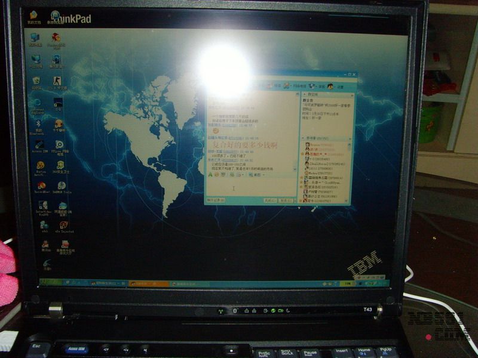Open My Bluetooth Places icon
The width and height of the screenshot is (478, 358).
click(x=38, y=127)
